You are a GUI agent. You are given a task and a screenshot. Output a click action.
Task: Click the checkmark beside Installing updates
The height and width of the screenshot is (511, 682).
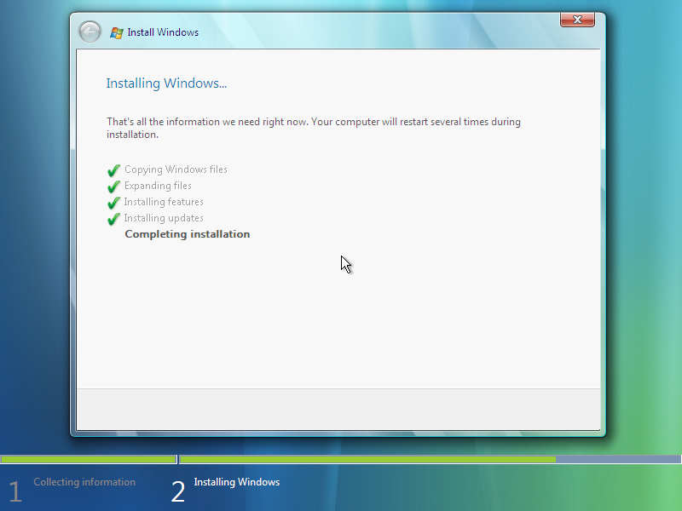click(x=113, y=218)
